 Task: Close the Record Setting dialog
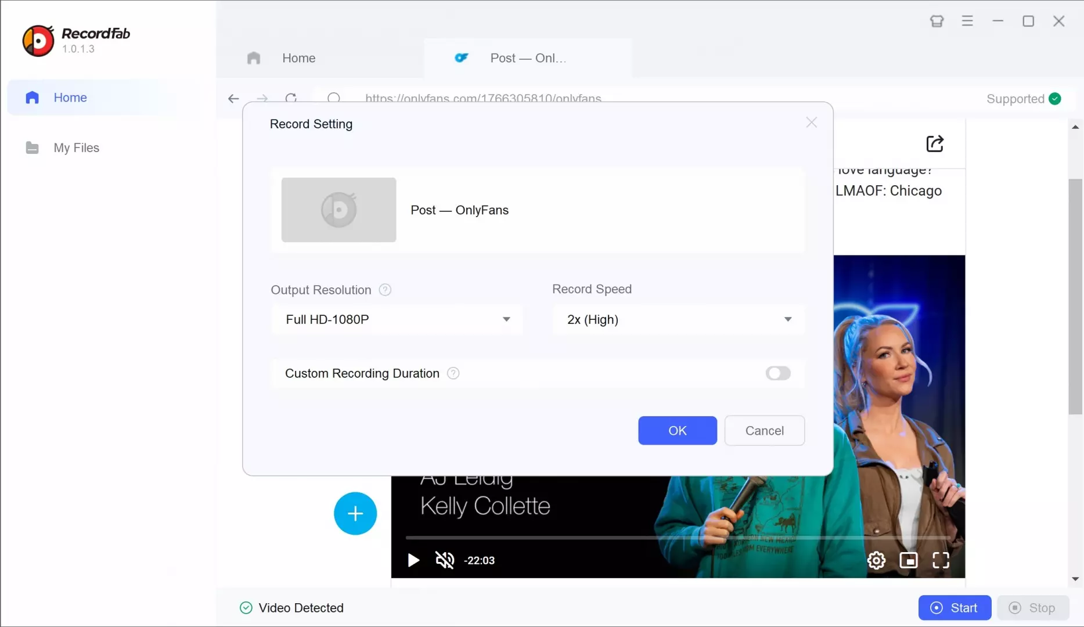pos(812,122)
